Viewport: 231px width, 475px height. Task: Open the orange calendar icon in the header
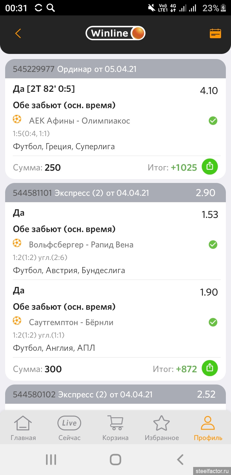click(x=215, y=33)
